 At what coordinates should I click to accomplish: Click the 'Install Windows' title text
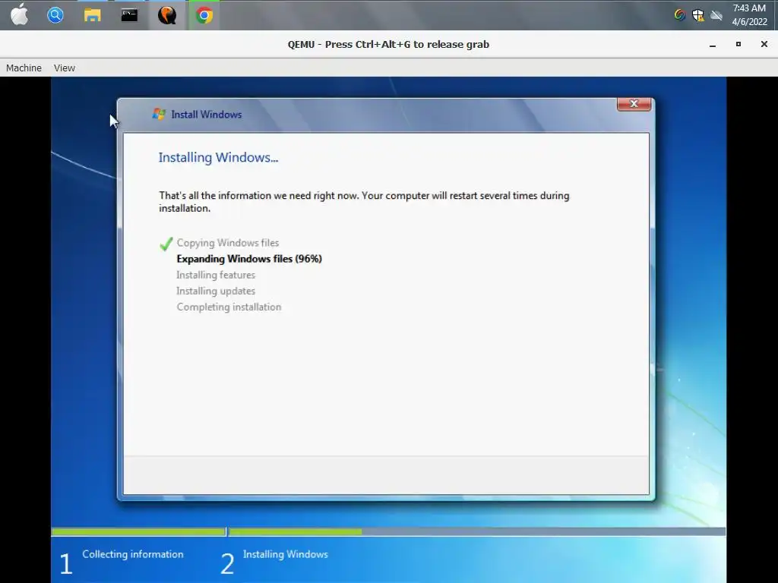coord(207,115)
